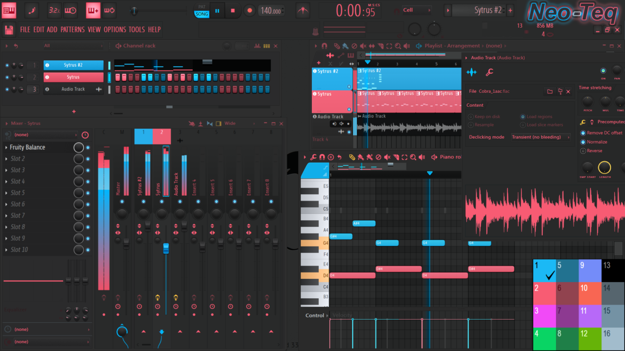Click the folder icon beside Cobra_1aac.flac
Viewport: 625px width, 351px height.
click(x=550, y=92)
